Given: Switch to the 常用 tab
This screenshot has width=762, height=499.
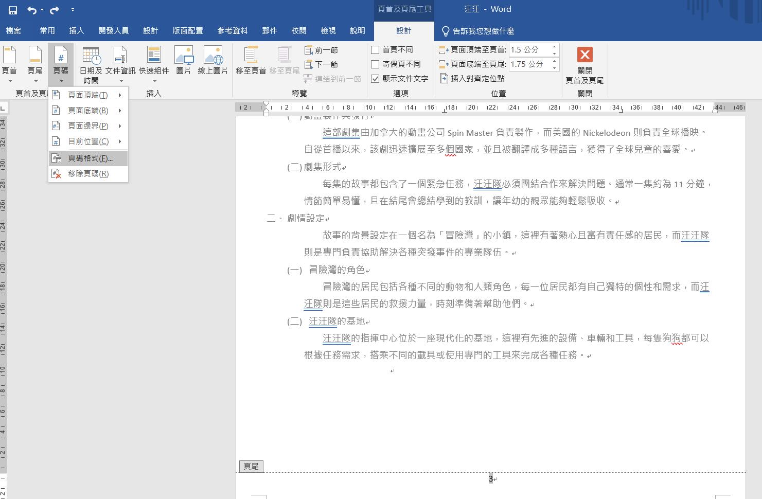Looking at the screenshot, I should click(47, 31).
